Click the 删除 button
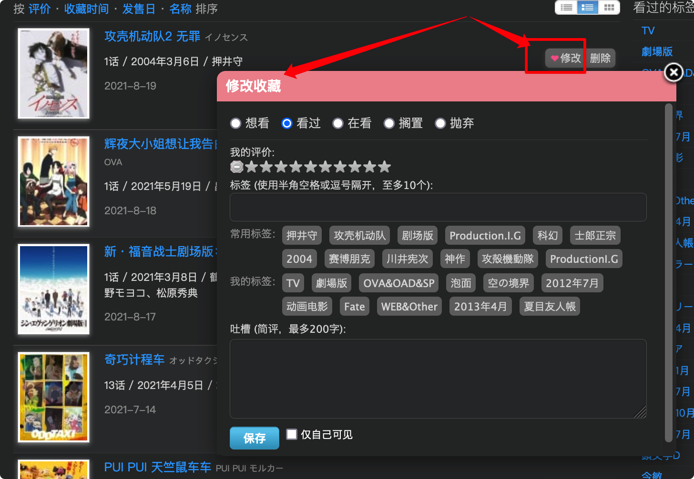 [x=600, y=58]
